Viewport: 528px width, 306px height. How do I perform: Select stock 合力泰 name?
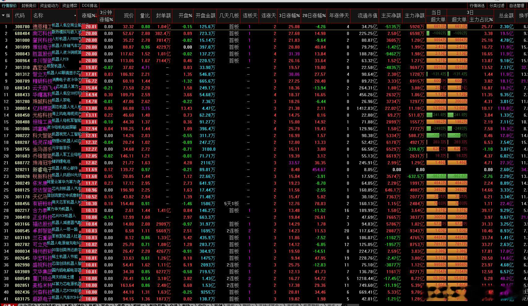pos(40,211)
